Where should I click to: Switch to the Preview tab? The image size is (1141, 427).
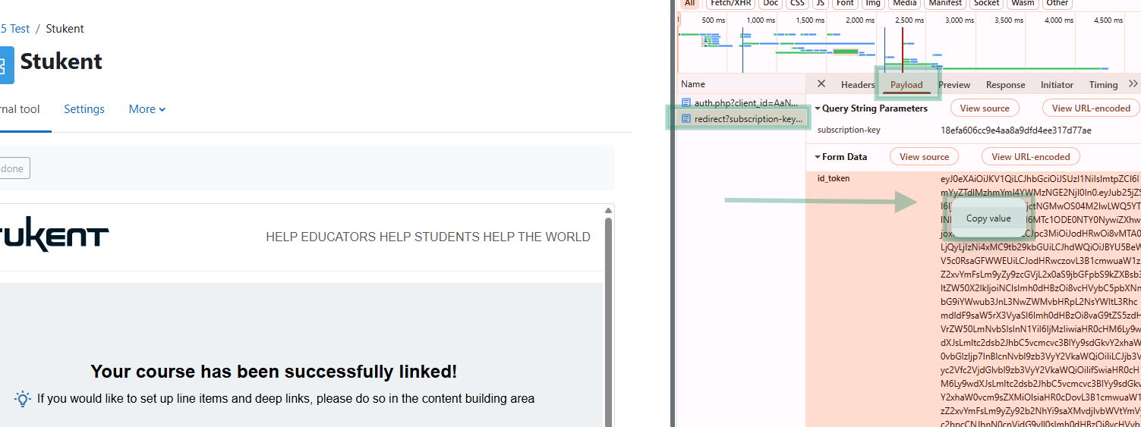(954, 85)
